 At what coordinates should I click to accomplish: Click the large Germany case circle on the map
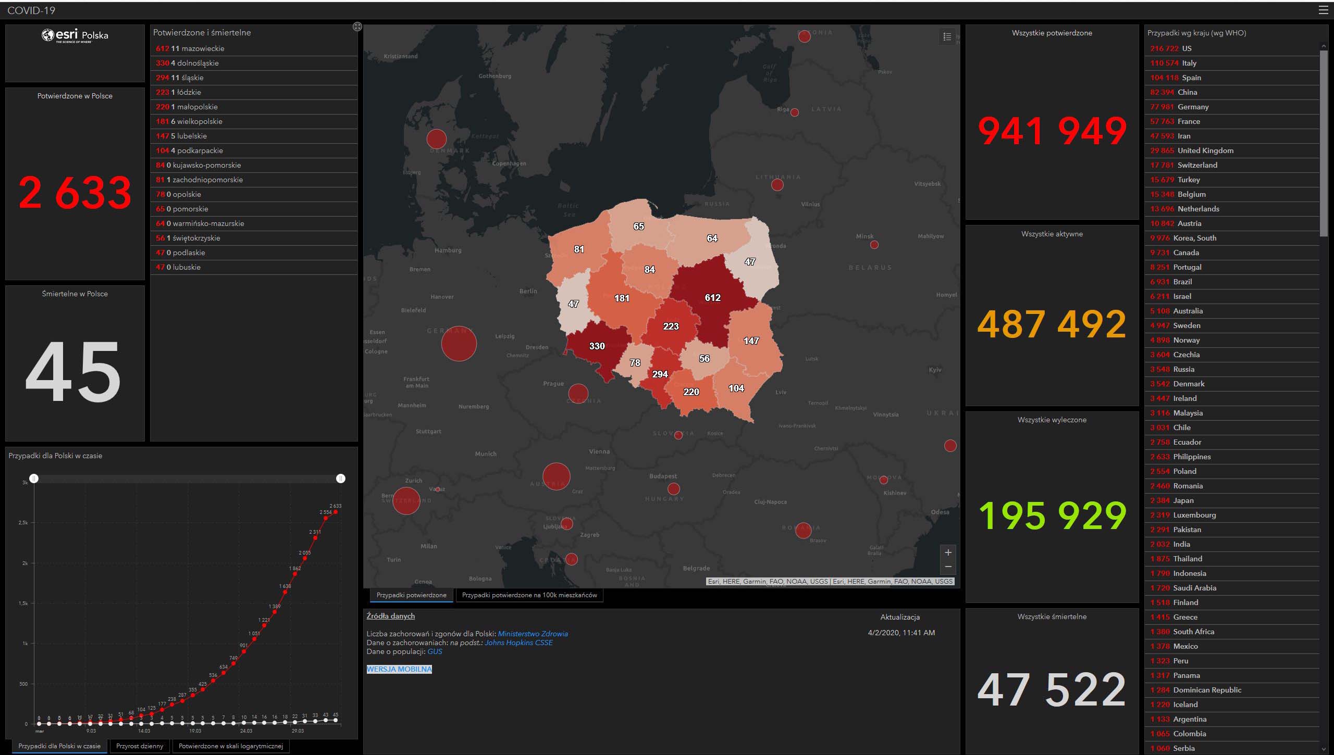click(x=459, y=344)
